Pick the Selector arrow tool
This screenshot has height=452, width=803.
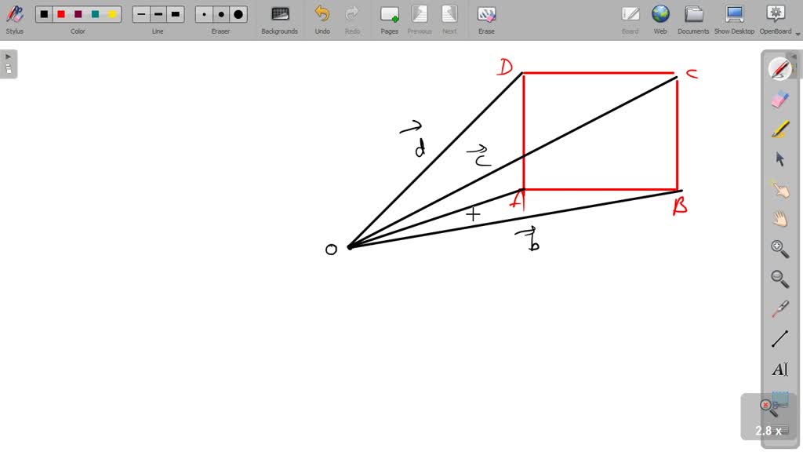780,159
